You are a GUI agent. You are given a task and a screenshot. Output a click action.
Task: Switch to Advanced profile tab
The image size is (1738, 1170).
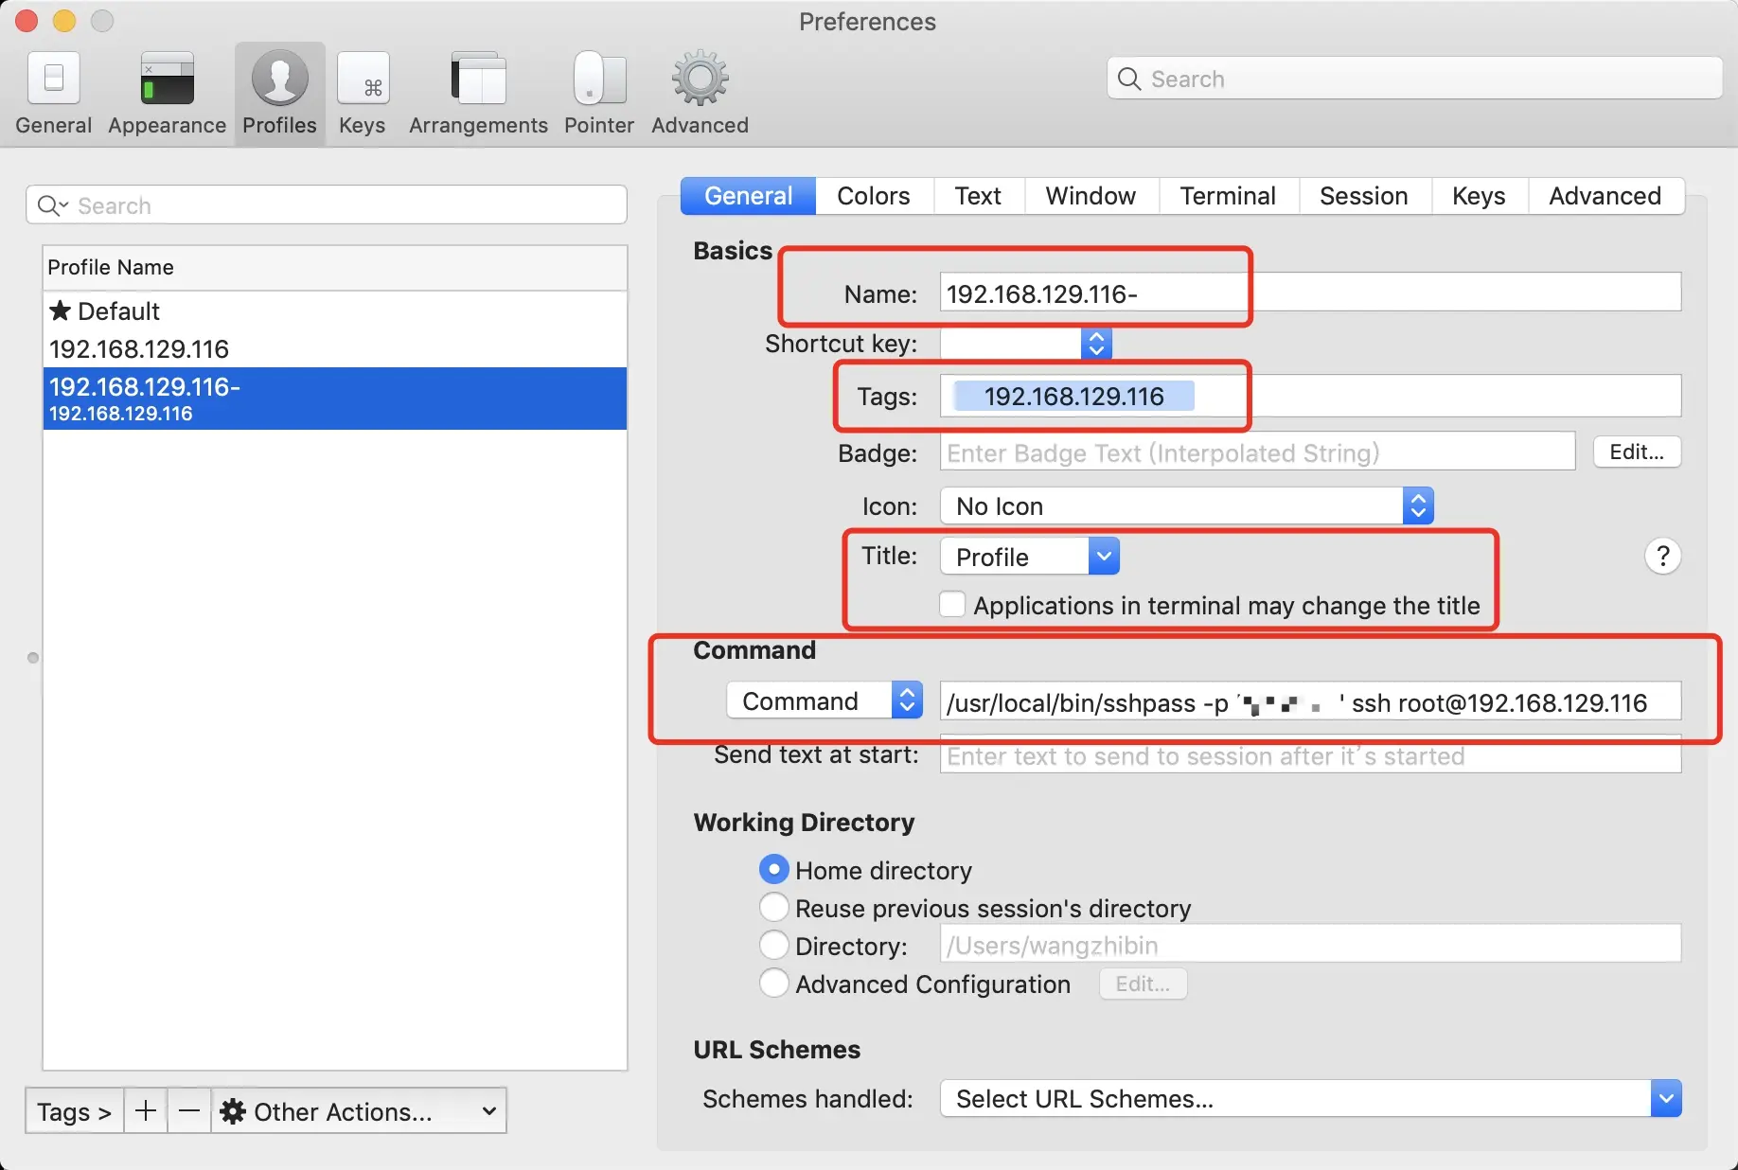[1605, 196]
